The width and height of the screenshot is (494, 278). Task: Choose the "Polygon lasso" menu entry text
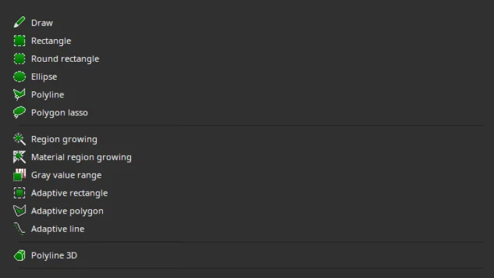pos(60,113)
